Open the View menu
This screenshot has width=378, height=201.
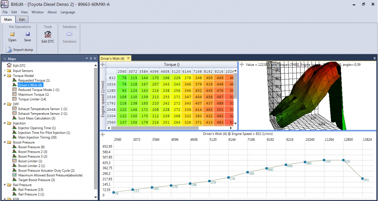[24, 12]
